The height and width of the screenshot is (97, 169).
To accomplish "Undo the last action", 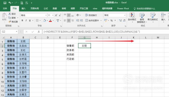I will coord(10,3).
